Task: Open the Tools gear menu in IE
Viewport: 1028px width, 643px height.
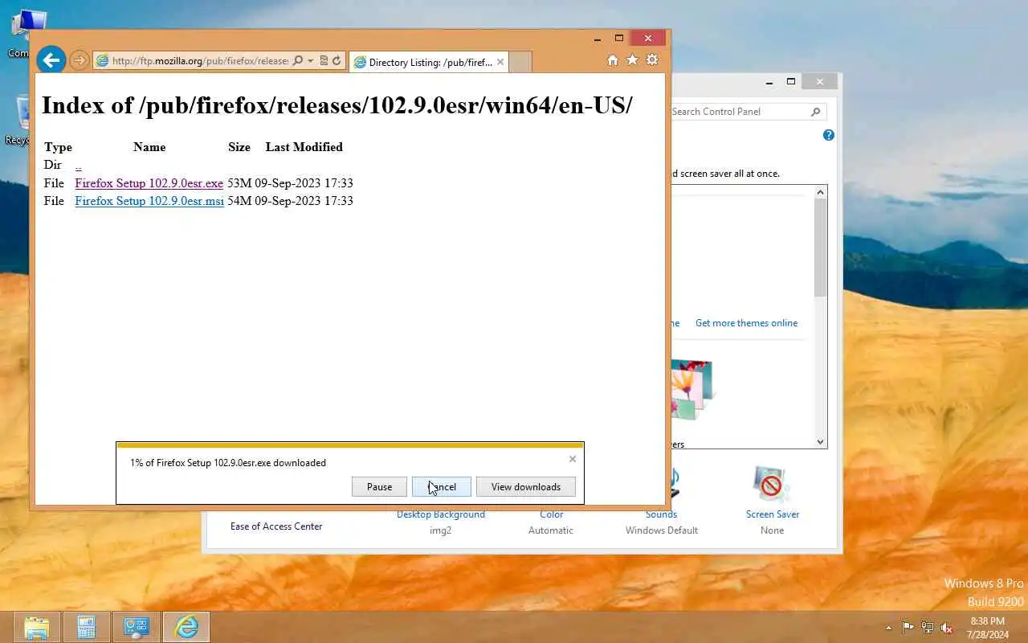Action: [x=652, y=60]
